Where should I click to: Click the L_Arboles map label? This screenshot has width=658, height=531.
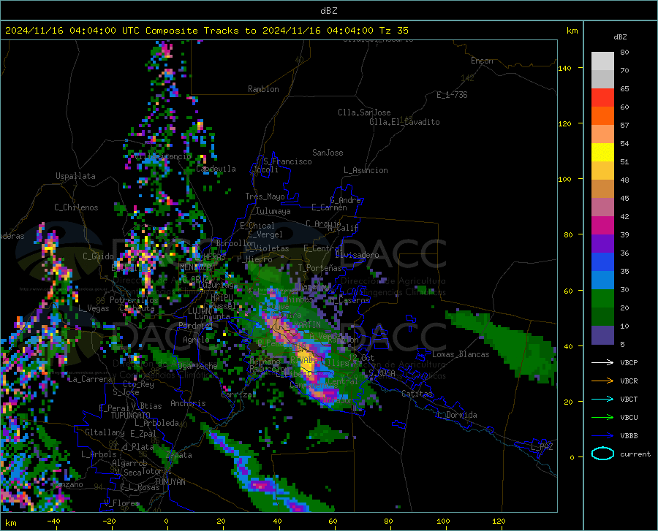pos(99,454)
